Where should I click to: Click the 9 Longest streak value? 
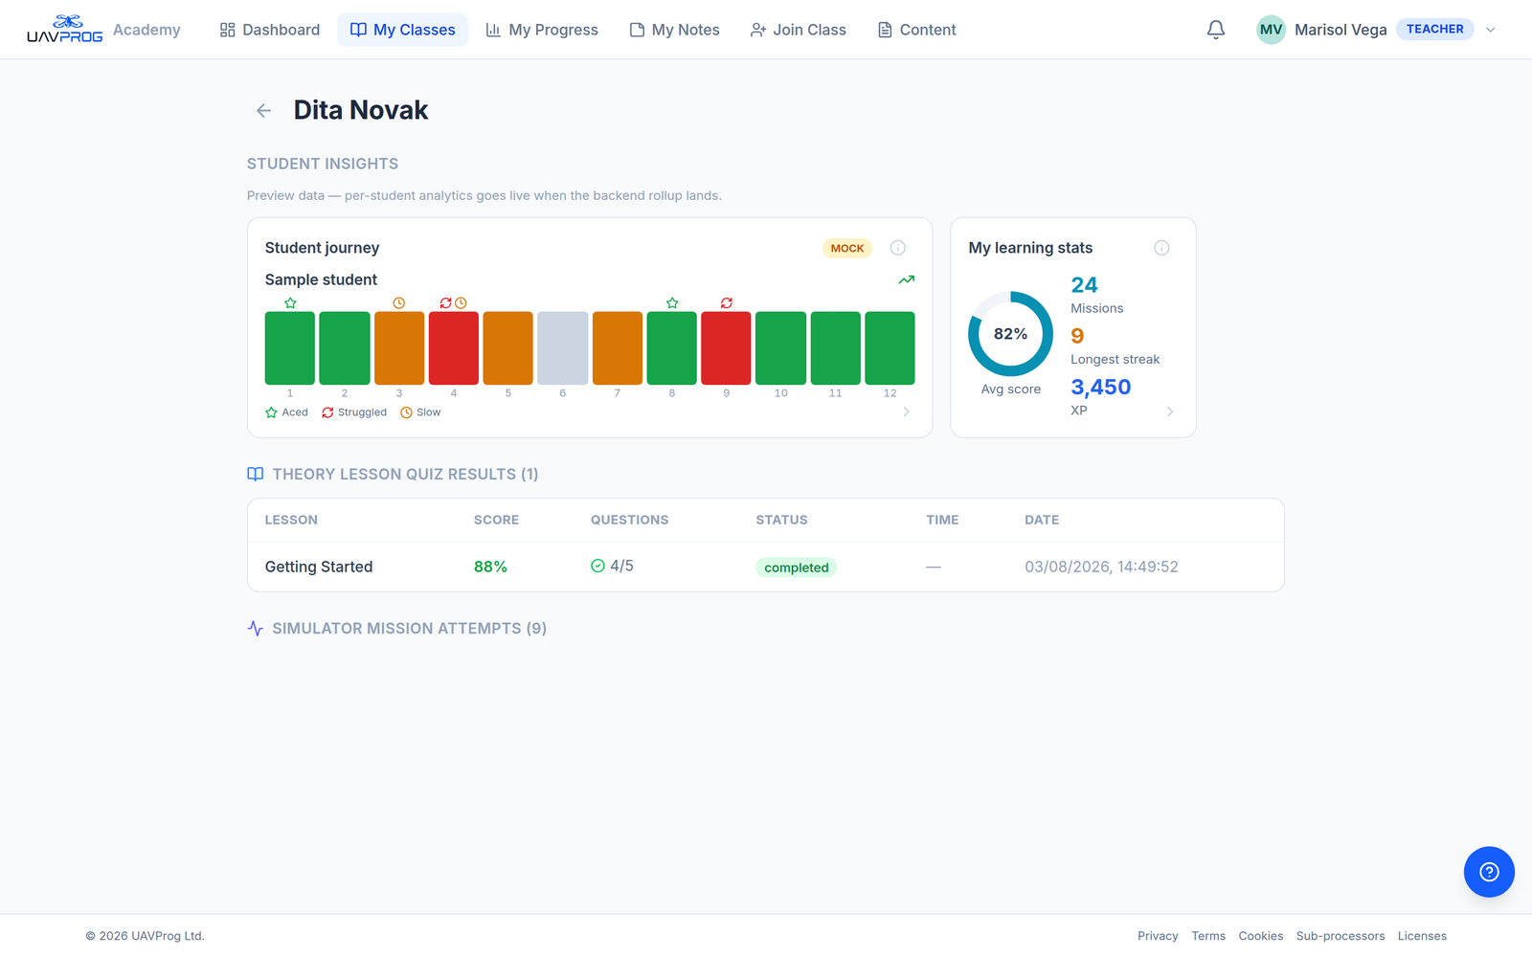pyautogui.click(x=1077, y=336)
